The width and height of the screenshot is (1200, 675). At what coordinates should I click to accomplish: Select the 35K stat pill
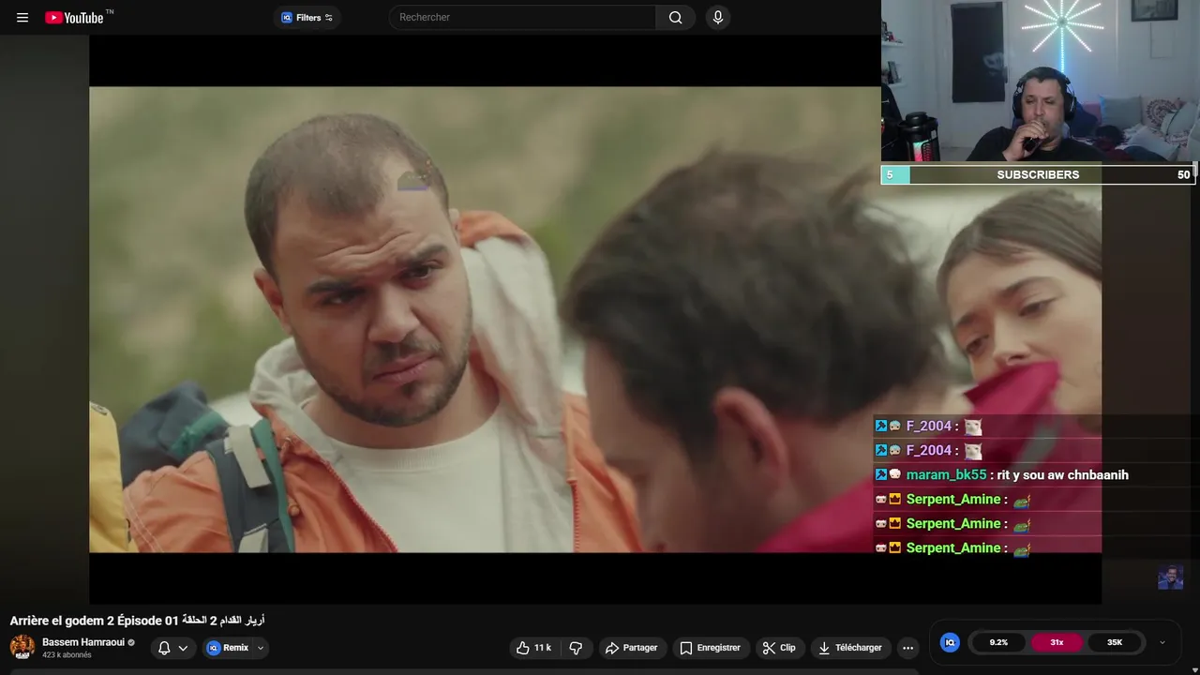pos(1115,642)
